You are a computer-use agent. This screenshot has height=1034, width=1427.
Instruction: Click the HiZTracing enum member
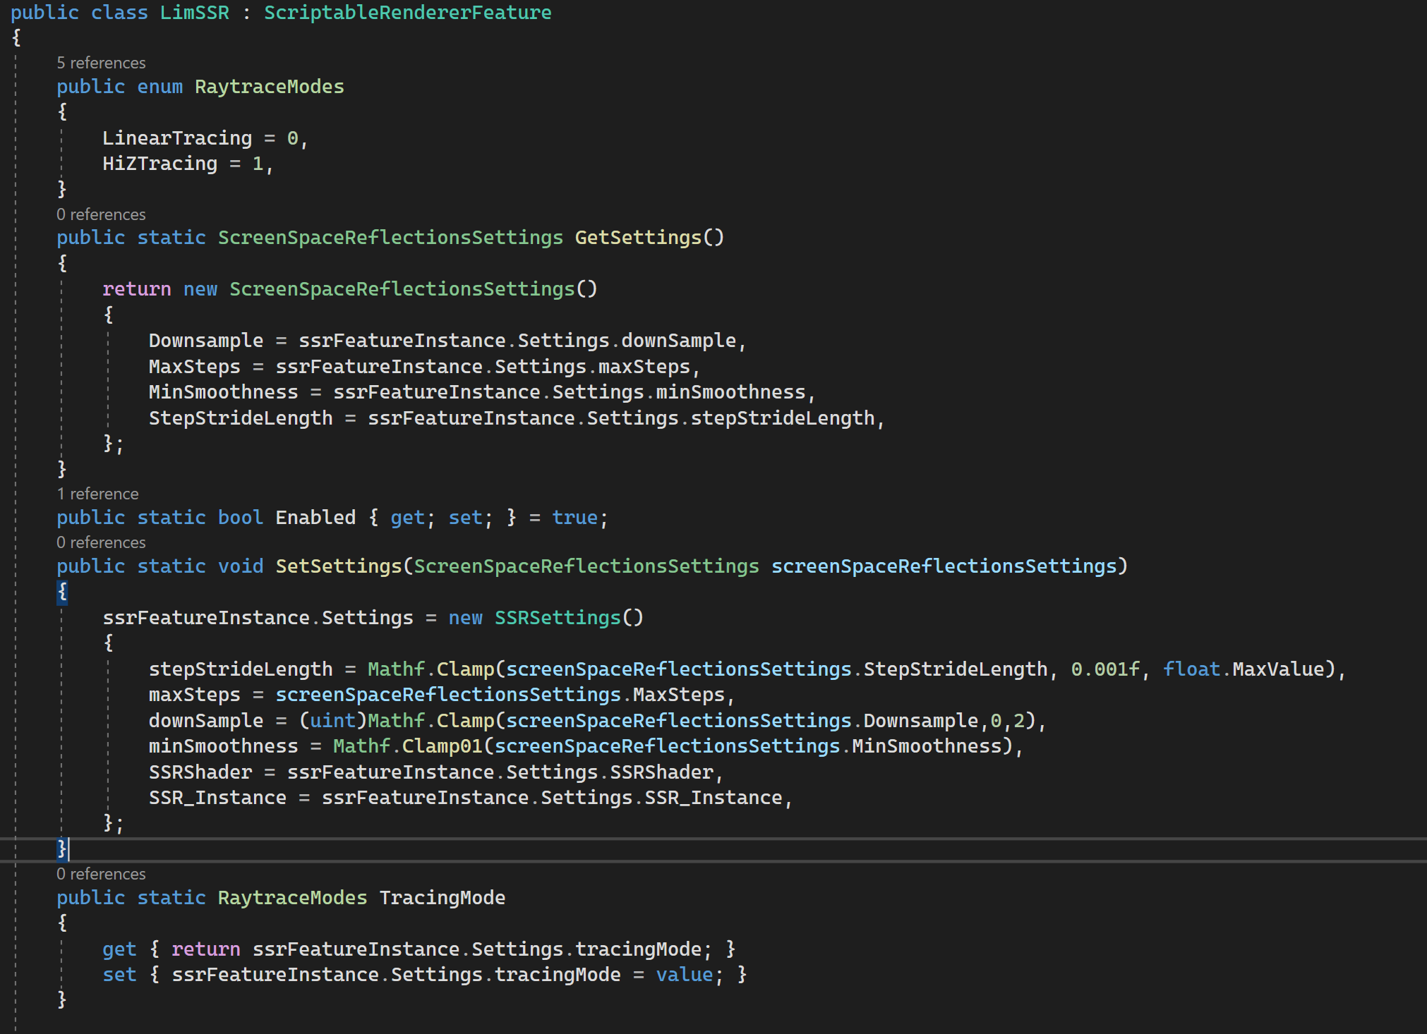coord(159,164)
